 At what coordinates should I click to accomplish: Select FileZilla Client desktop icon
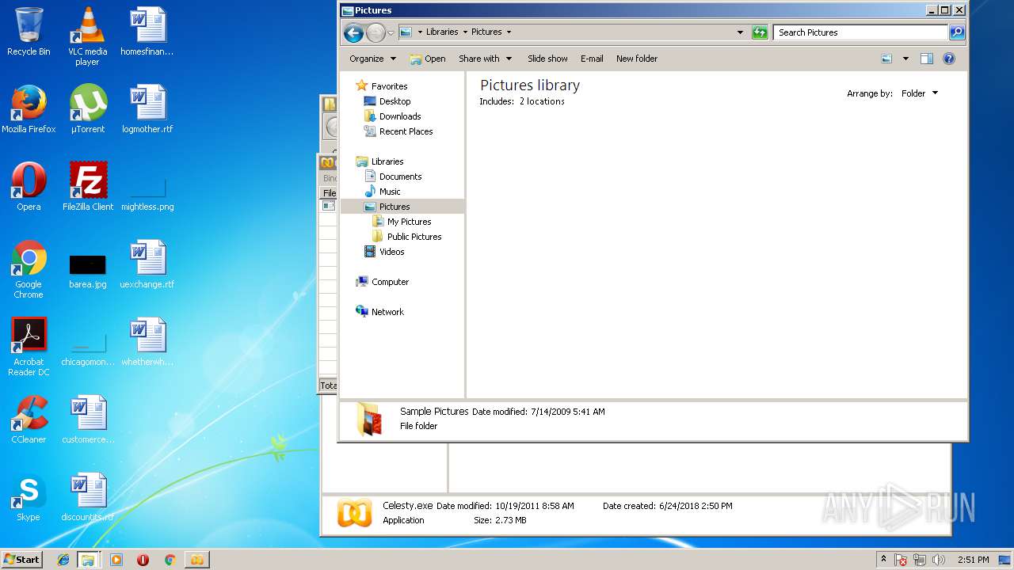click(88, 187)
